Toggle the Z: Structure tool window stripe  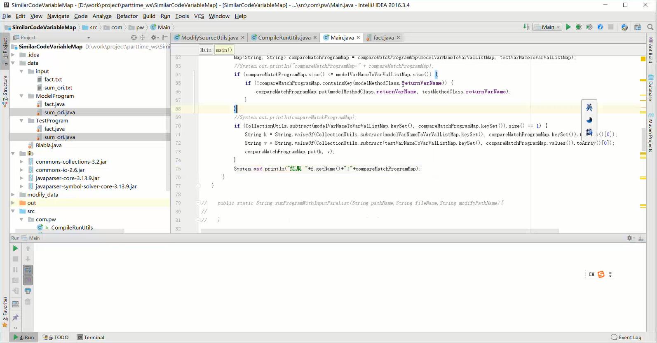tap(5, 91)
